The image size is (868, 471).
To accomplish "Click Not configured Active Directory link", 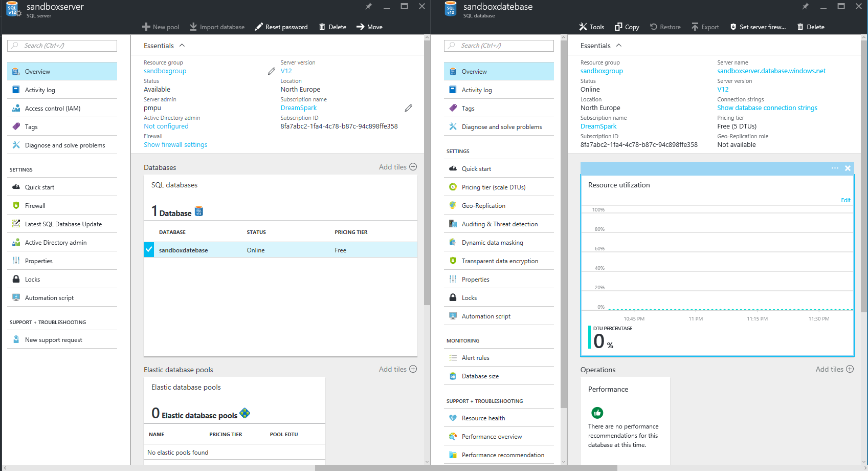I will 166,126.
